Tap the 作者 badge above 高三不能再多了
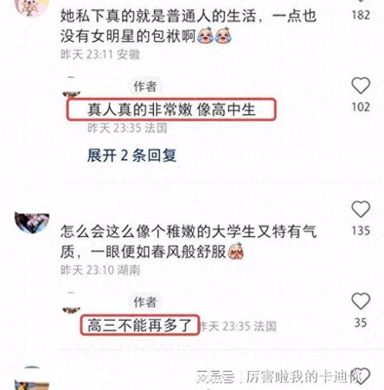 coord(145,302)
